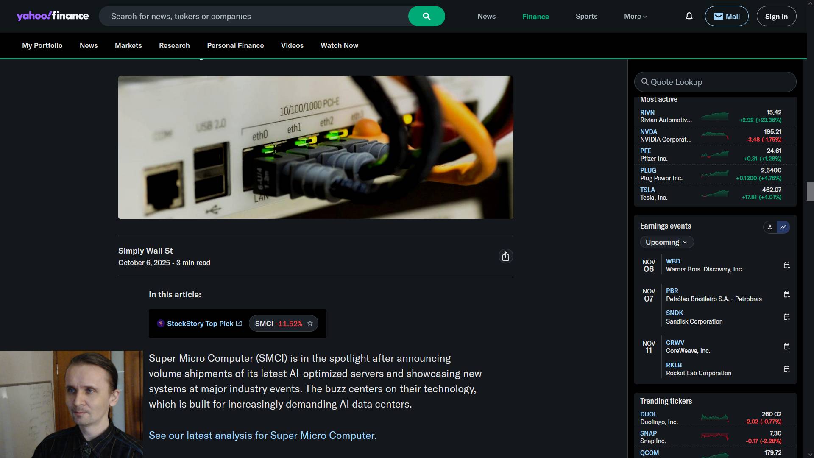The image size is (814, 458).
Task: Add SNDK earnings event to calendar
Action: [x=786, y=317]
